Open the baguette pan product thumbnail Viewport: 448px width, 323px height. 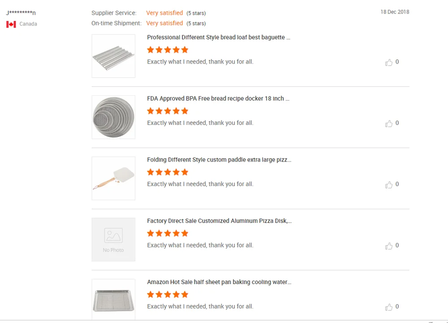[x=113, y=56]
